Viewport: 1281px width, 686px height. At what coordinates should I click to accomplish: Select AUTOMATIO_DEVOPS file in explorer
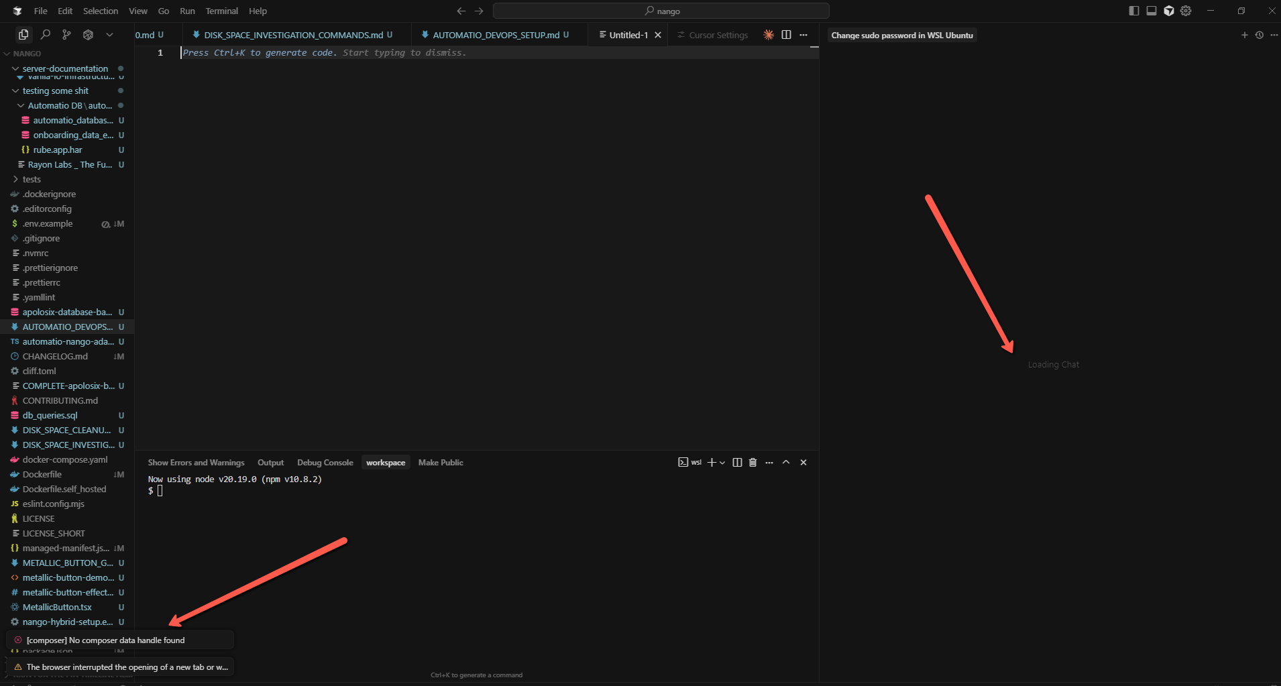pos(68,327)
